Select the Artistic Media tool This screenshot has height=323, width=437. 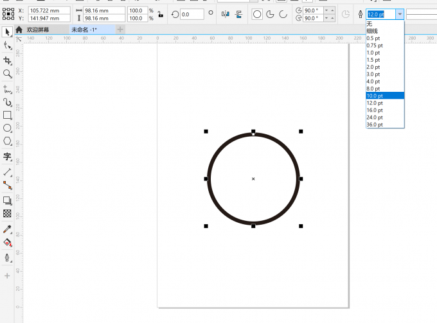[7, 103]
